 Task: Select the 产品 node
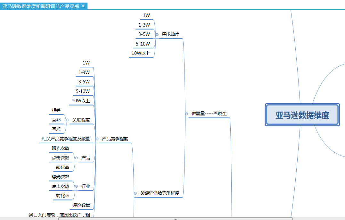pos(86,158)
